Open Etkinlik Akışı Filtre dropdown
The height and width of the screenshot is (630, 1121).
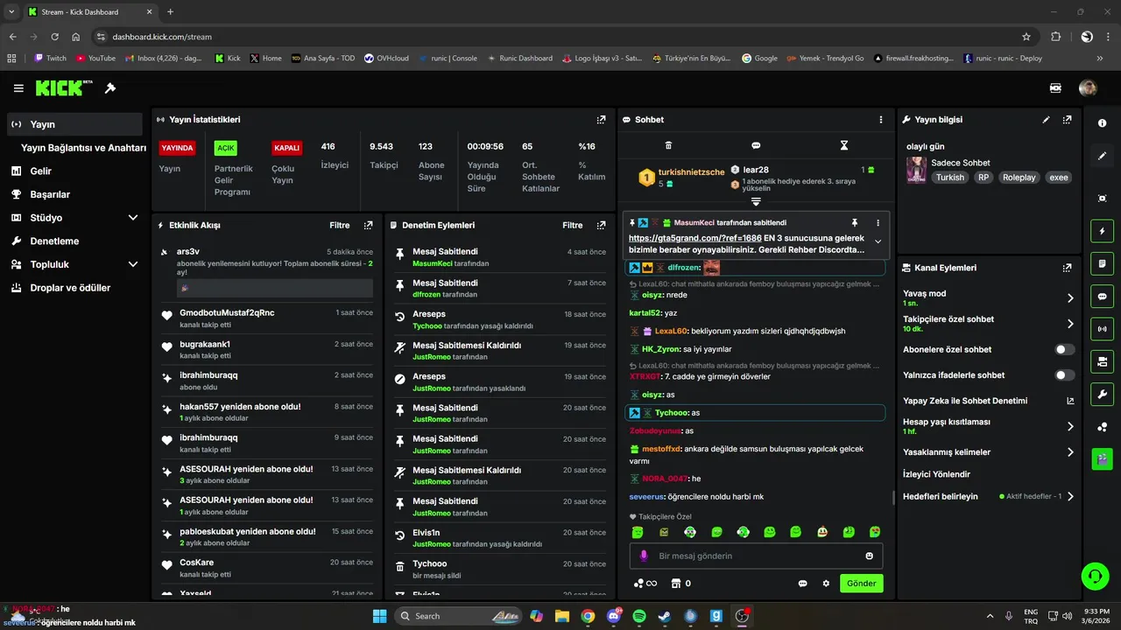339,225
